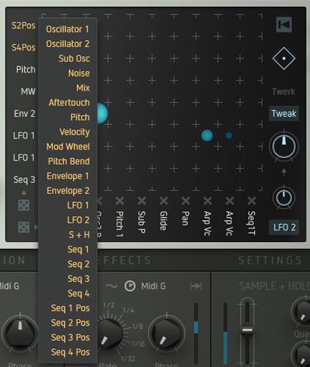Click the Sample + Hold vertical slider handle
The width and height of the screenshot is (310, 367).
(x=247, y=330)
